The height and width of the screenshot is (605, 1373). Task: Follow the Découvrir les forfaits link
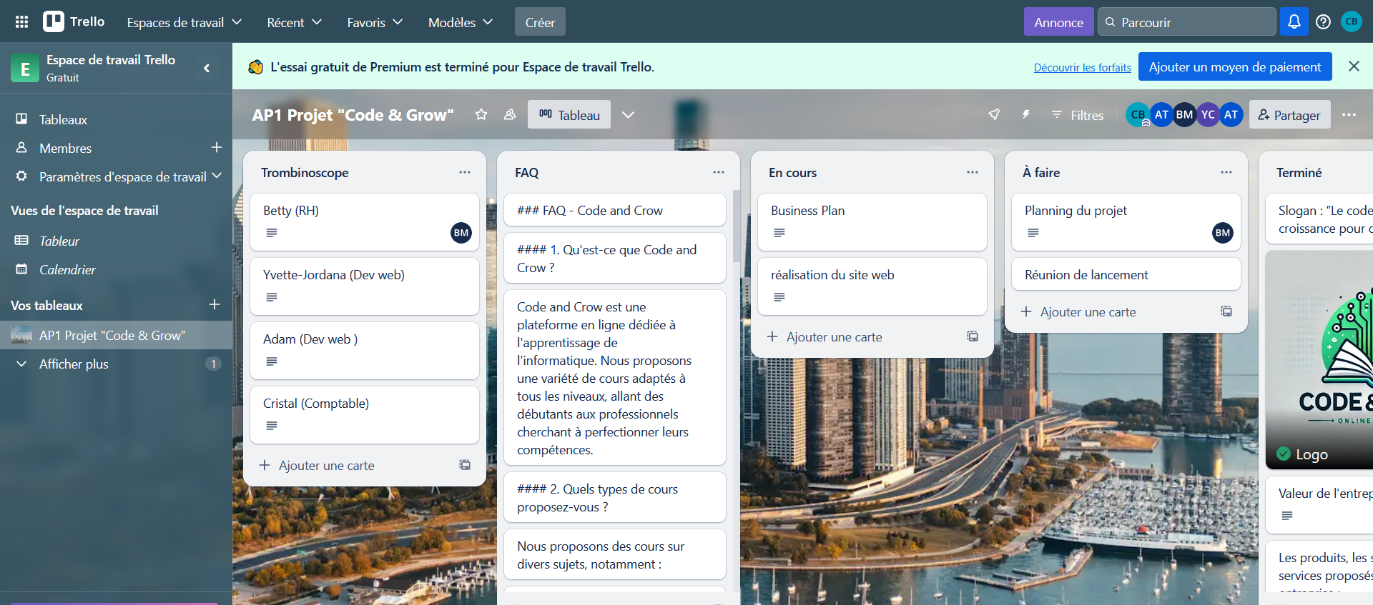pyautogui.click(x=1082, y=68)
